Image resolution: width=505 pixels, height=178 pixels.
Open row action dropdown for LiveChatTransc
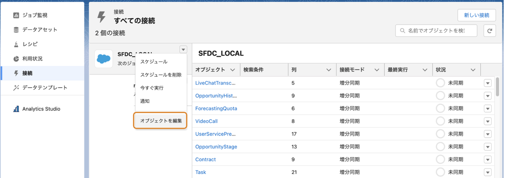point(487,83)
